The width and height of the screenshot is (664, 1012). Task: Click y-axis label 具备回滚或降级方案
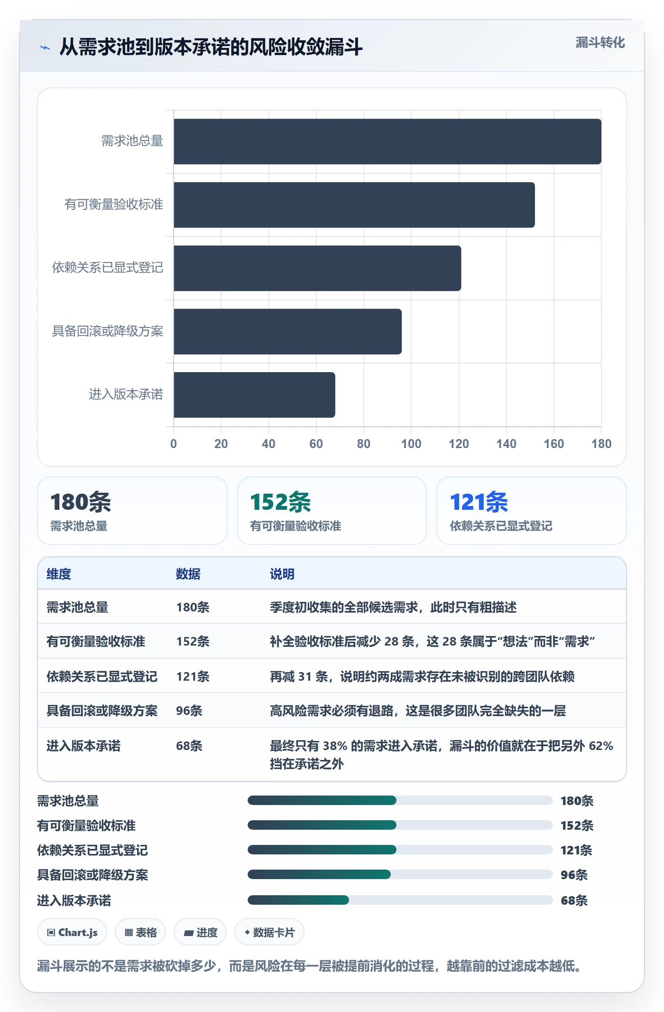(x=108, y=331)
